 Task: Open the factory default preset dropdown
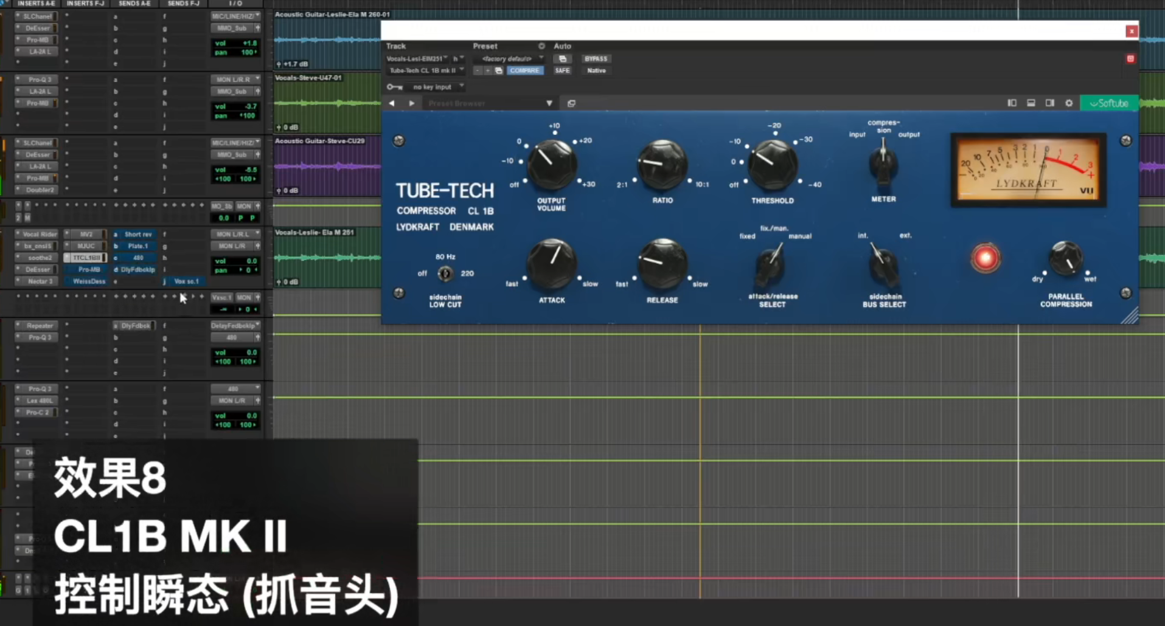[511, 59]
